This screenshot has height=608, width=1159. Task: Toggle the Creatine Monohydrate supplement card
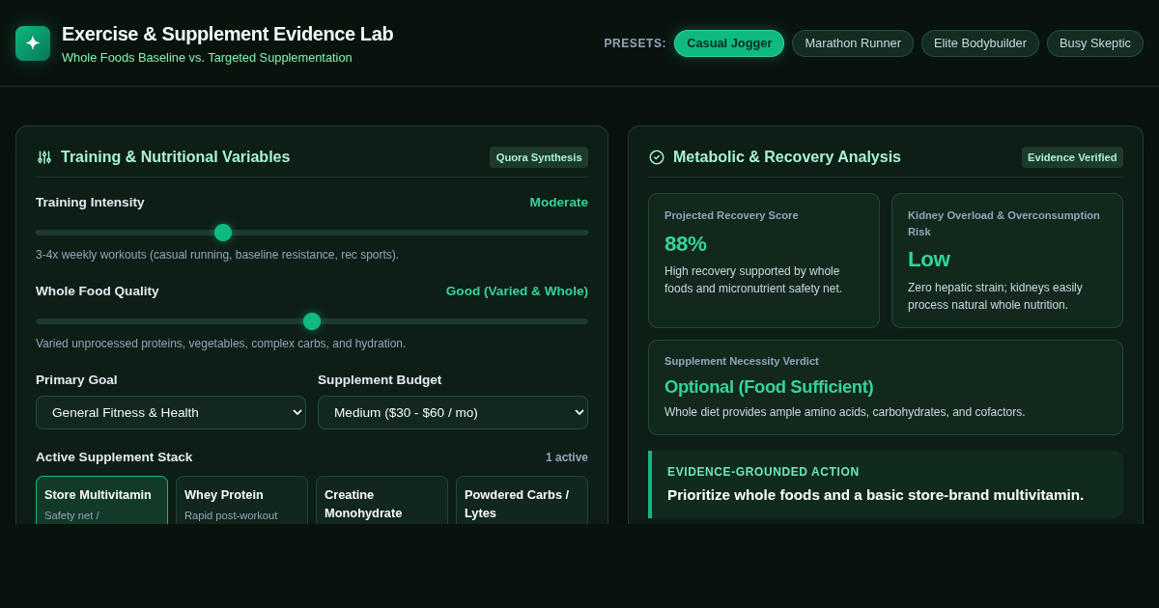(x=382, y=500)
